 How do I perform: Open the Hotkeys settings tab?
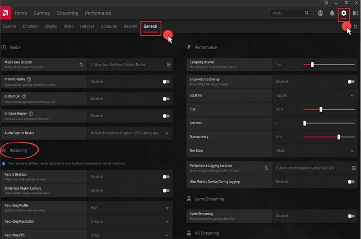coord(87,26)
